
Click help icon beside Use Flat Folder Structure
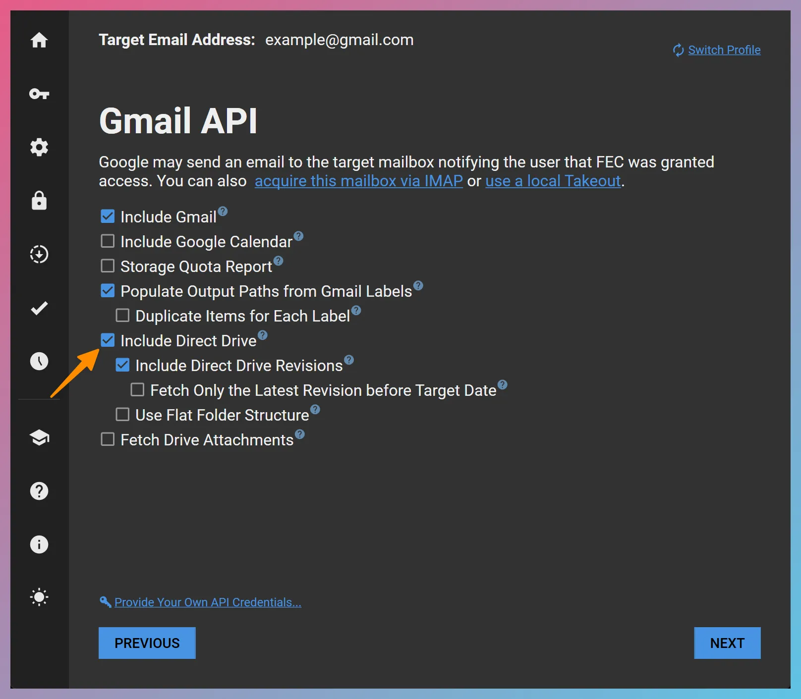pos(315,409)
